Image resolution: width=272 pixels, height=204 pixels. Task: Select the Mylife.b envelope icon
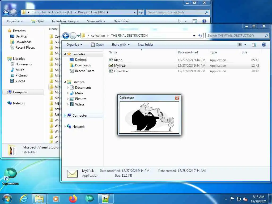pos(111,65)
